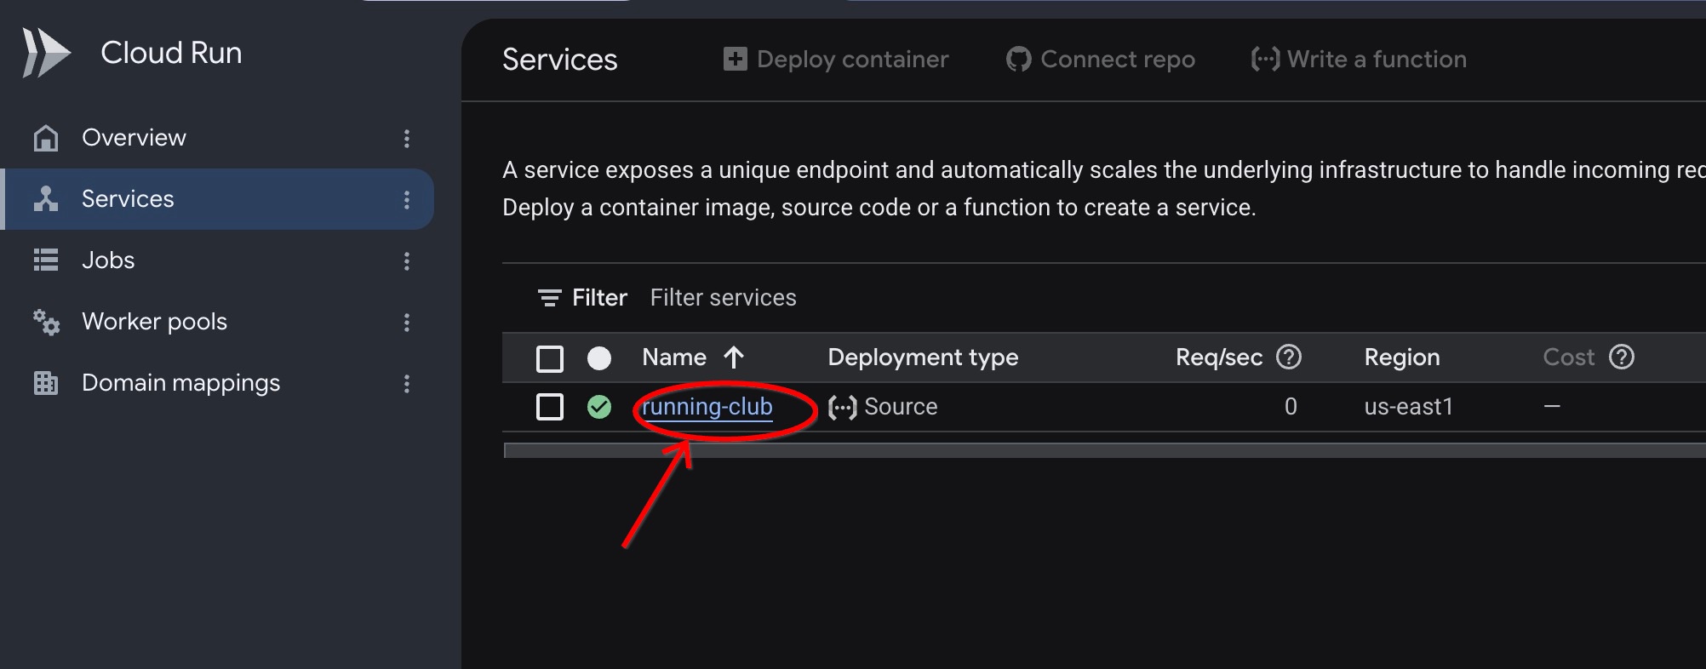The height and width of the screenshot is (669, 1706).
Task: Click the green status check for running-club
Action: pyautogui.click(x=599, y=408)
